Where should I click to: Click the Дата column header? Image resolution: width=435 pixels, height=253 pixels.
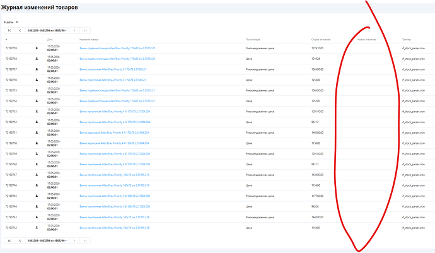pos(50,40)
